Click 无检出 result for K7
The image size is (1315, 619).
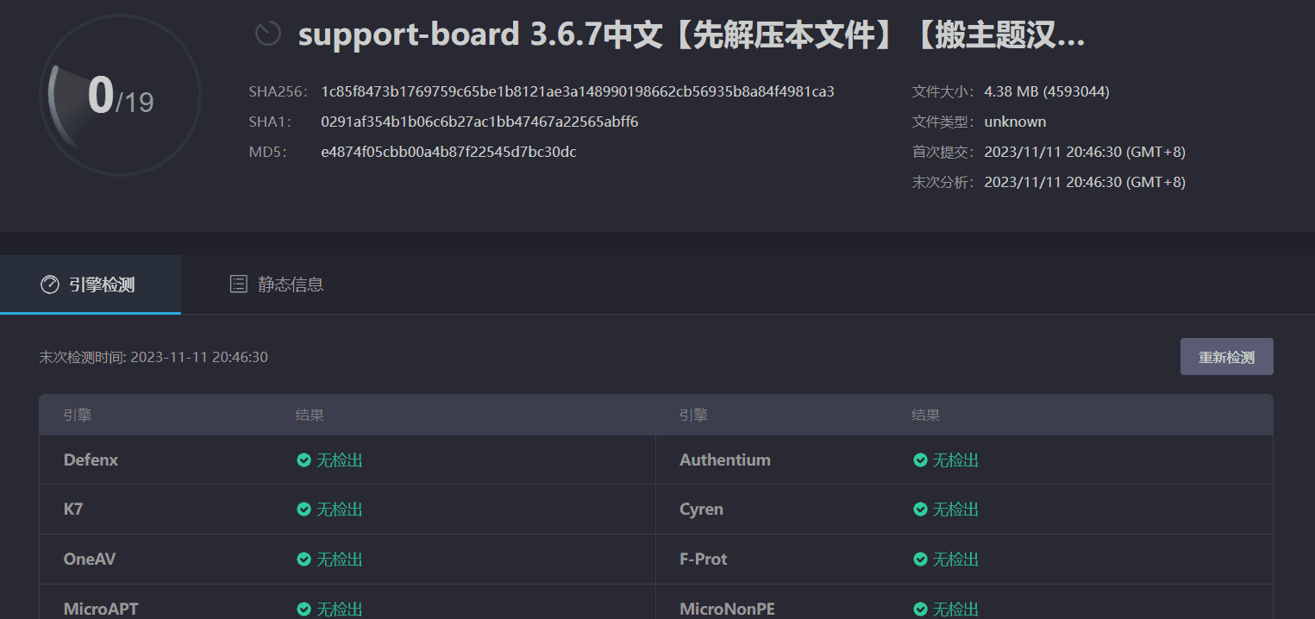[339, 510]
